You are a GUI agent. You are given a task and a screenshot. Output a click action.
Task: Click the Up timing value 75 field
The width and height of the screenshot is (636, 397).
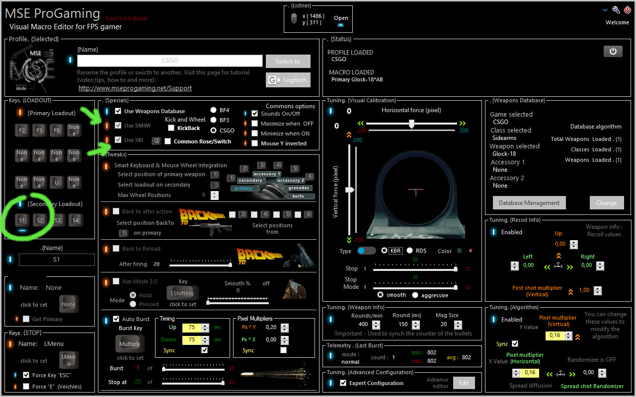(x=192, y=328)
